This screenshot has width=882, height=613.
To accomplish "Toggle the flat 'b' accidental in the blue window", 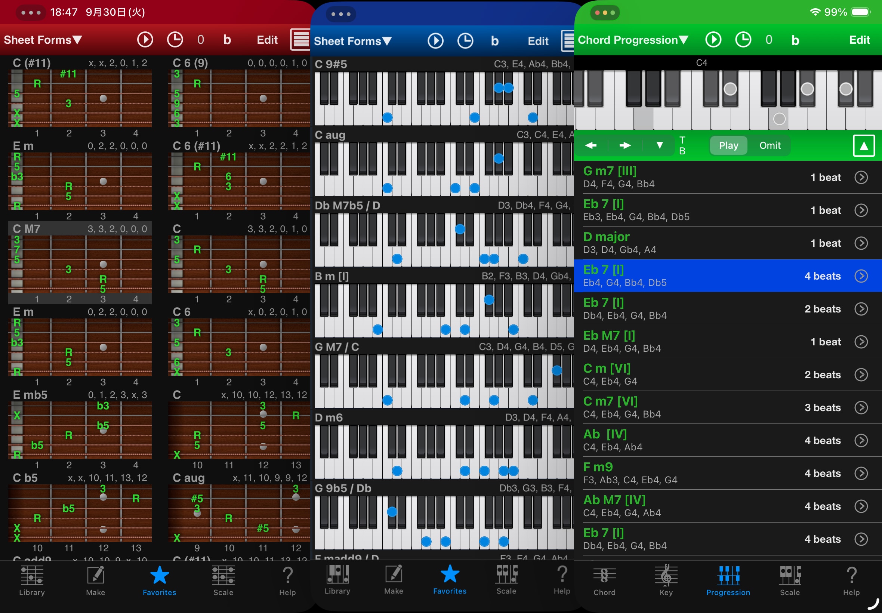I will click(494, 41).
